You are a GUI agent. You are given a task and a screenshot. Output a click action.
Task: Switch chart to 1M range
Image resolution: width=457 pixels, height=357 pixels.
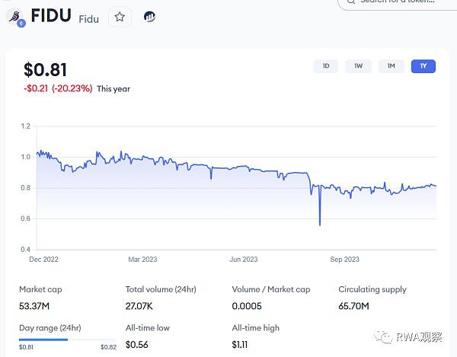pyautogui.click(x=391, y=66)
